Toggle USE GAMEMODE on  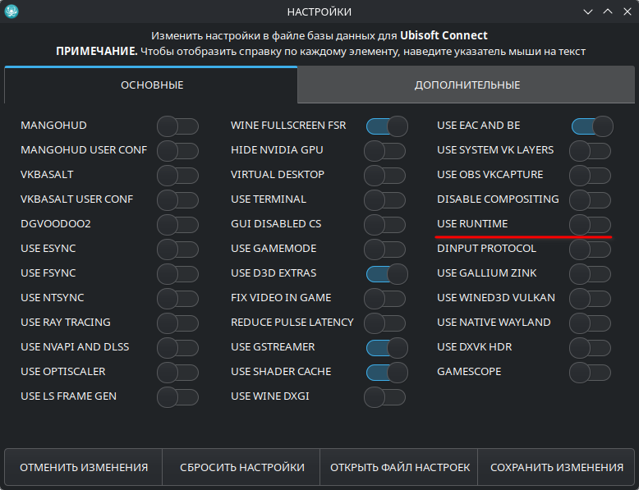(384, 249)
